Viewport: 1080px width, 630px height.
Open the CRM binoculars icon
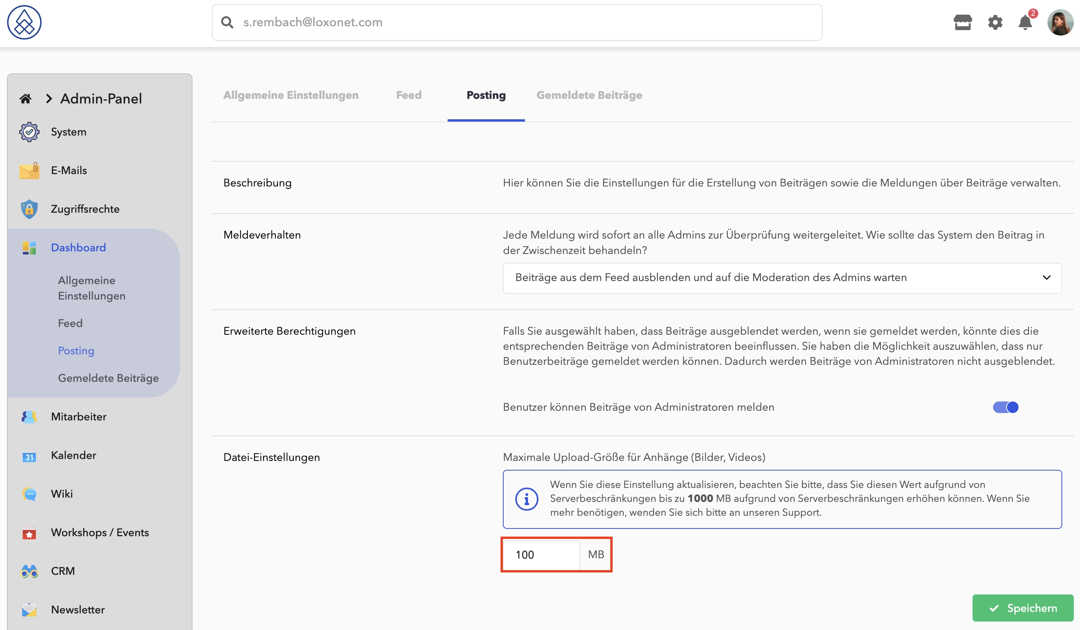click(x=29, y=571)
